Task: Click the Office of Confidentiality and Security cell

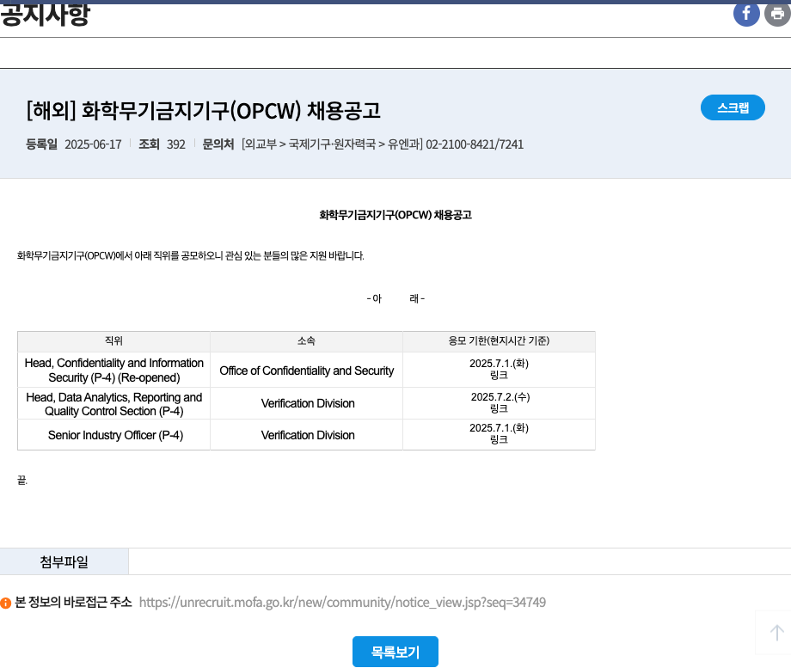Action: [306, 371]
